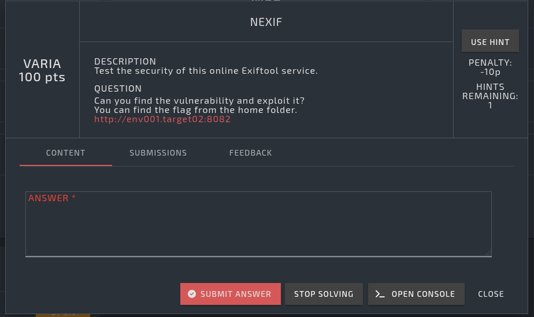Click the DESCRIPTION heading
This screenshot has height=317, width=534.
coord(125,62)
